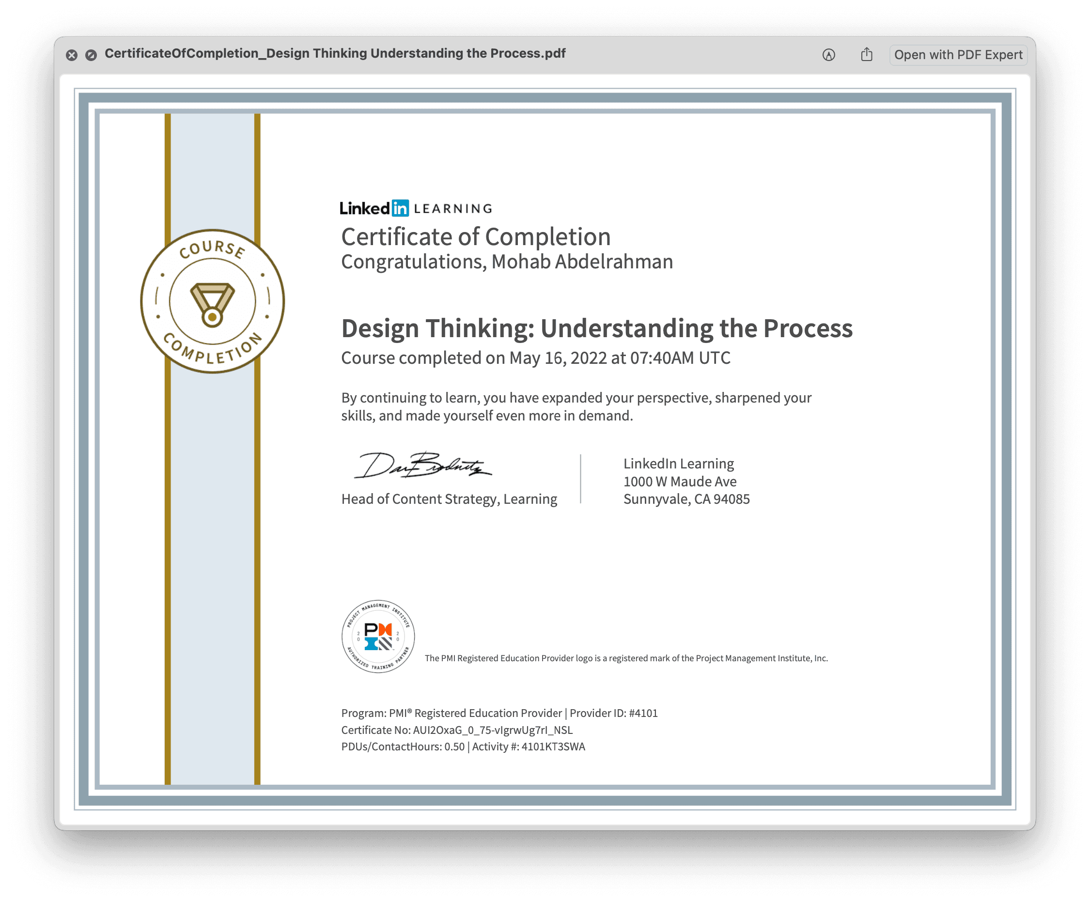Open the Share menu icon

click(866, 54)
